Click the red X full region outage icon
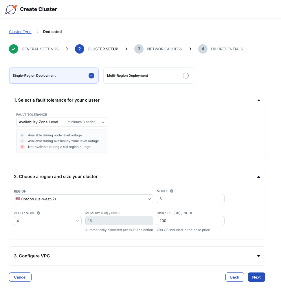The height and width of the screenshot is (291, 281). tap(22, 147)
